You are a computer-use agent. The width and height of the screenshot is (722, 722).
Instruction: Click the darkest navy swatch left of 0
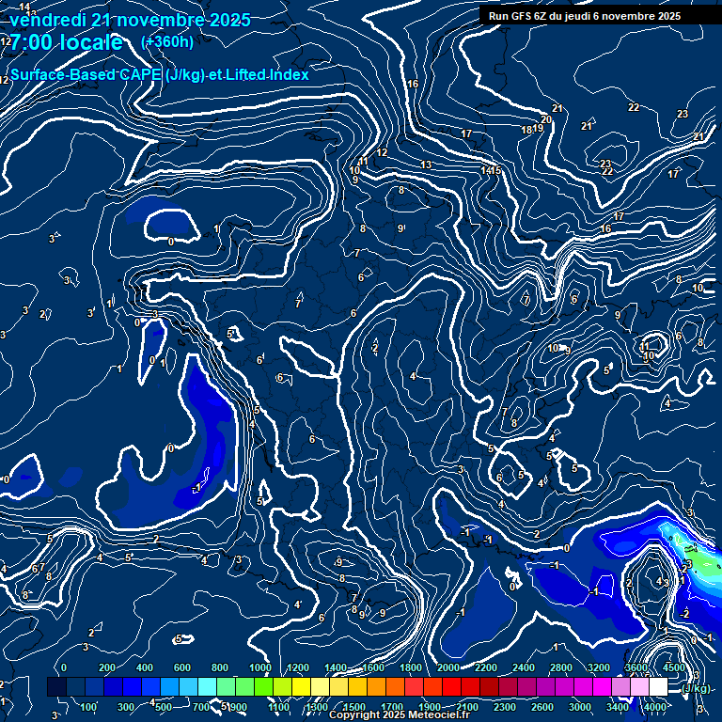tap(57, 687)
